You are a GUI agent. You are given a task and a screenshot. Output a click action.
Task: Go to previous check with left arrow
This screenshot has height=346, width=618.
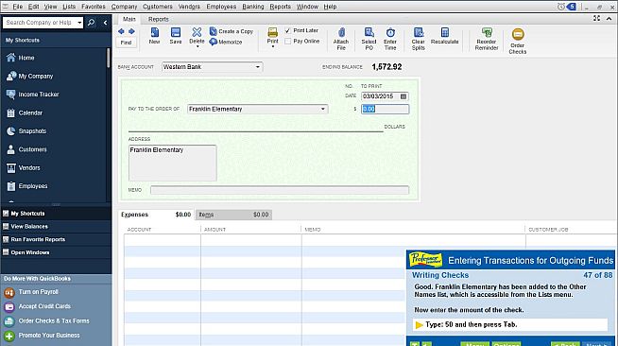(x=121, y=31)
